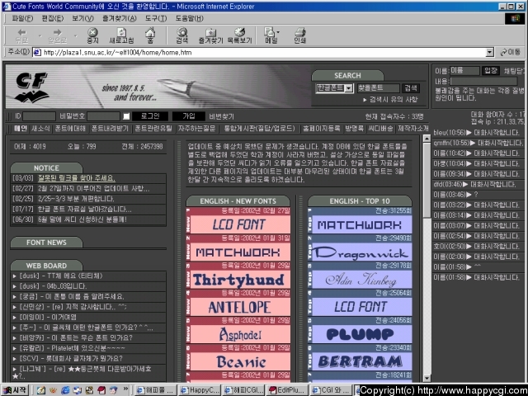This screenshot has width=528, height=396.
Task: Open 폰트내려받기 navigation tab
Action: tap(110, 129)
